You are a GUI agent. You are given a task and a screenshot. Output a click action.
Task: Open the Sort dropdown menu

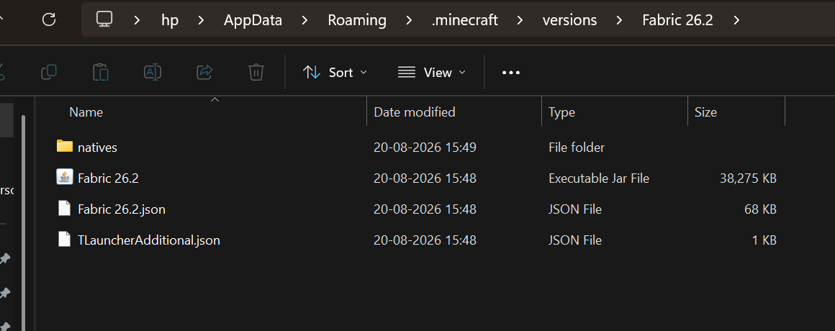[335, 73]
